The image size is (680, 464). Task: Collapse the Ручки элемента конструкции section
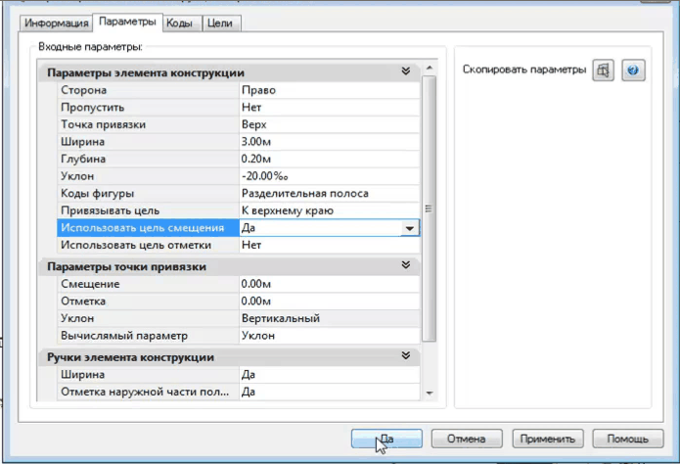[x=406, y=357]
